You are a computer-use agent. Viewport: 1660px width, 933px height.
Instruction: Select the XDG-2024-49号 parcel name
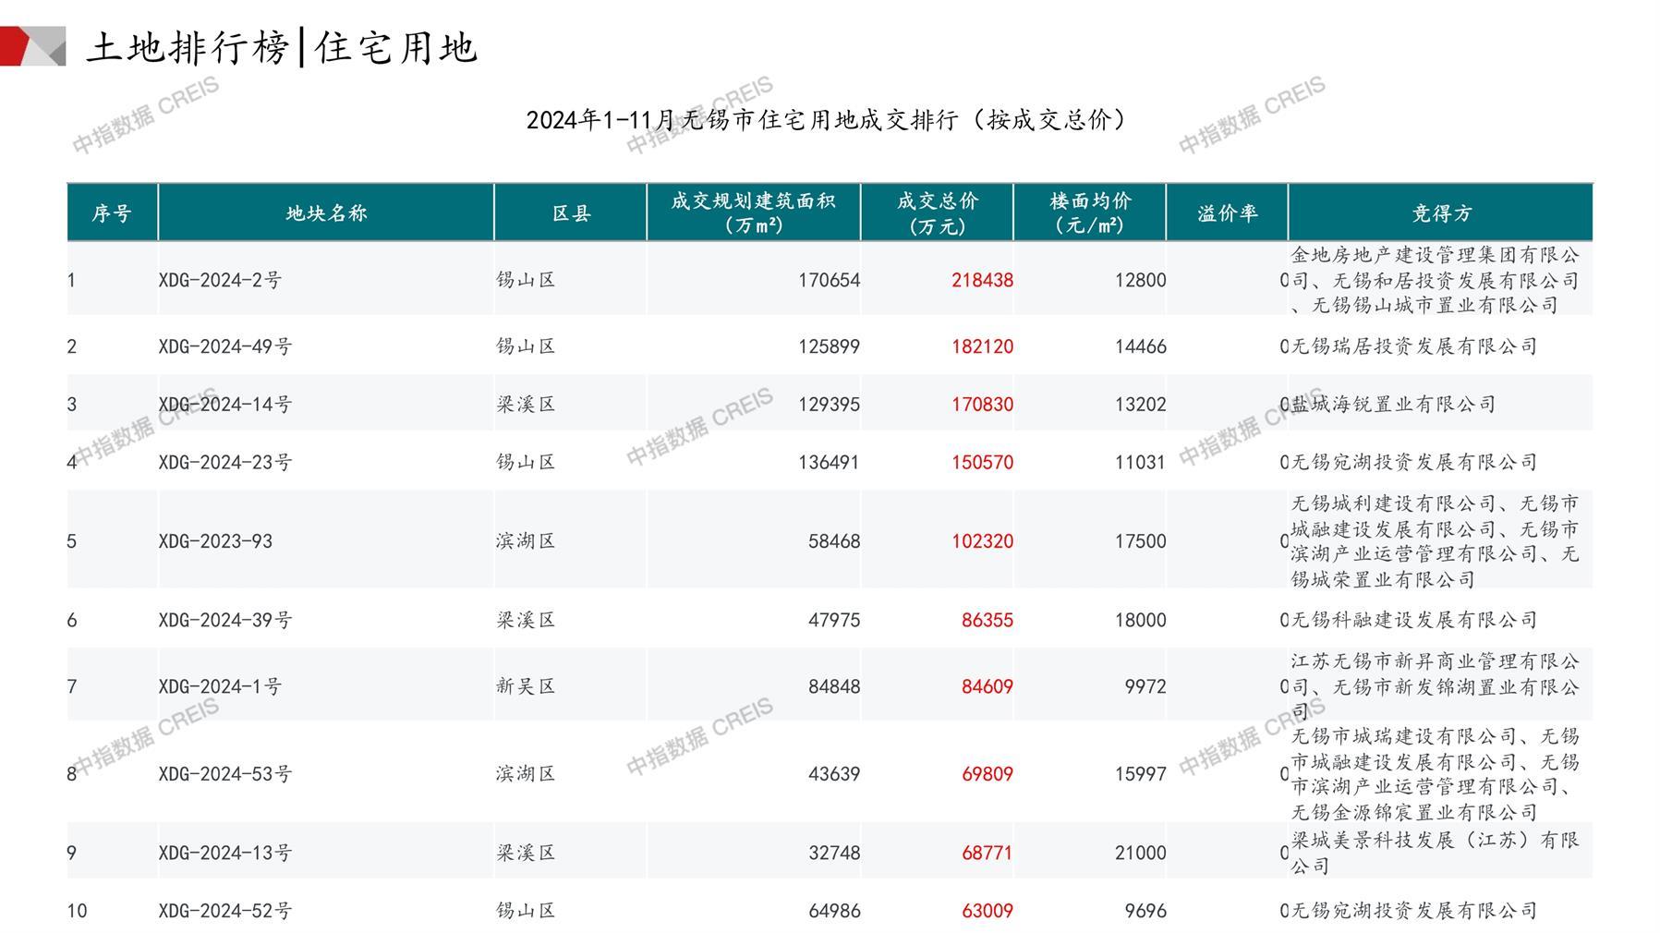(x=224, y=346)
